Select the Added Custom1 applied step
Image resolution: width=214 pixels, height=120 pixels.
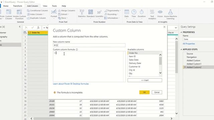point(194,64)
